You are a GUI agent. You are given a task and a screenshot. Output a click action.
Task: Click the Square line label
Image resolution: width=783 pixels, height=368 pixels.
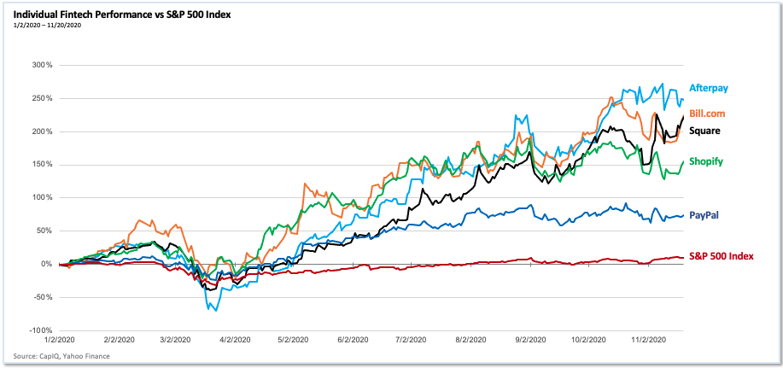click(705, 131)
